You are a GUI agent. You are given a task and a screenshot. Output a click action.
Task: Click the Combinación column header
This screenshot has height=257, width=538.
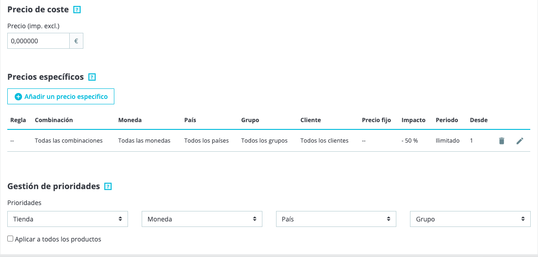coord(54,120)
